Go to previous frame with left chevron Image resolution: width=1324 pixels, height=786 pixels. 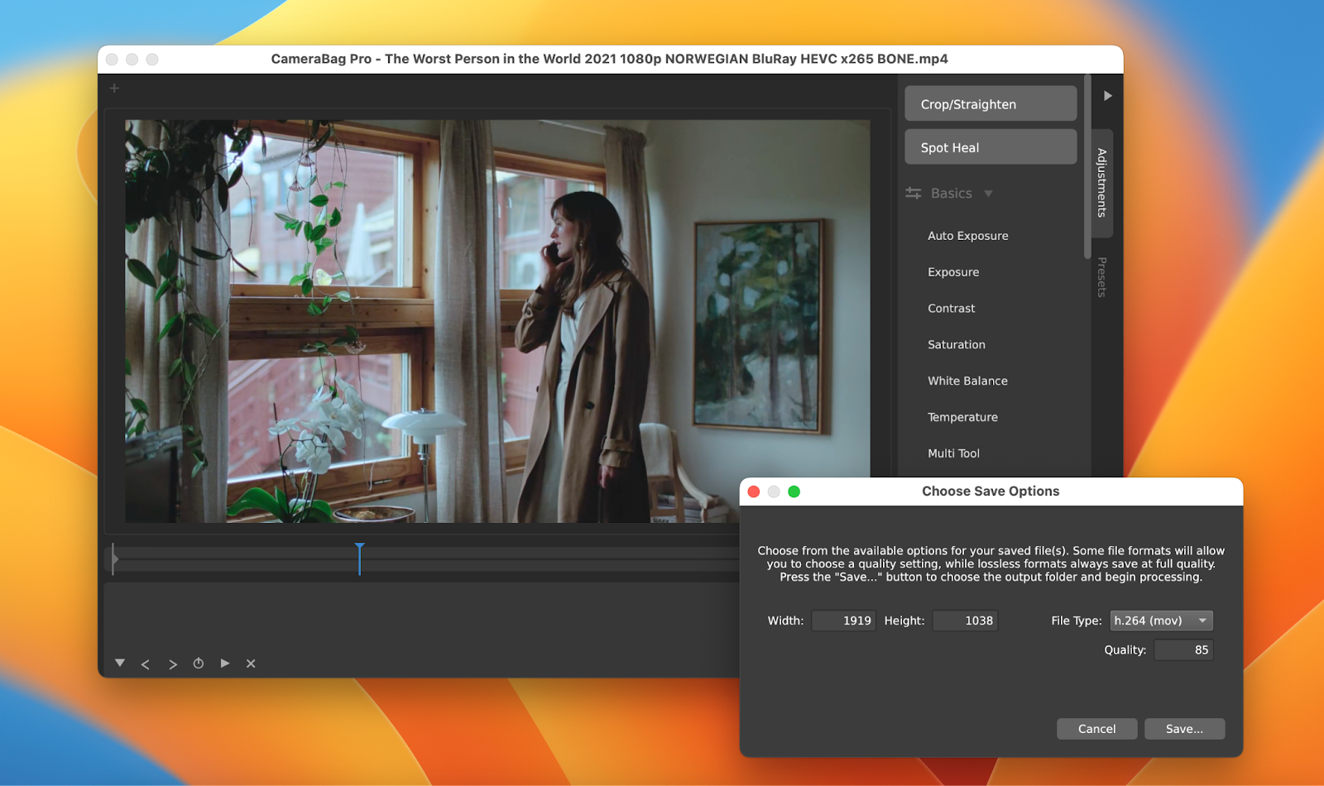146,664
